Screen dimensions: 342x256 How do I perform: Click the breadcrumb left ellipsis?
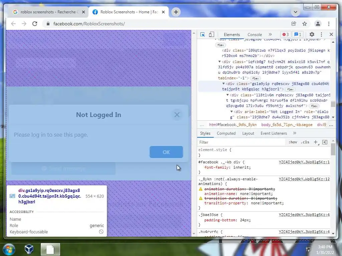click(202, 125)
